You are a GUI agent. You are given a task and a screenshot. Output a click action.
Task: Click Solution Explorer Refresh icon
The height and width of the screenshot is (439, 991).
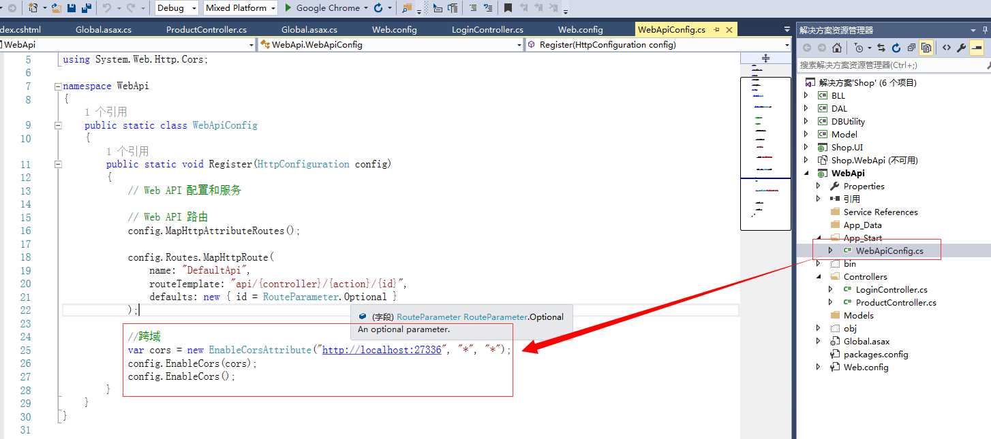896,48
